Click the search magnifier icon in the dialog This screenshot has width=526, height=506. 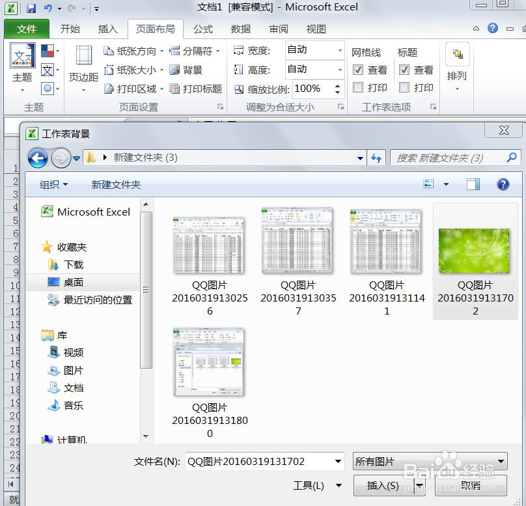click(x=512, y=157)
